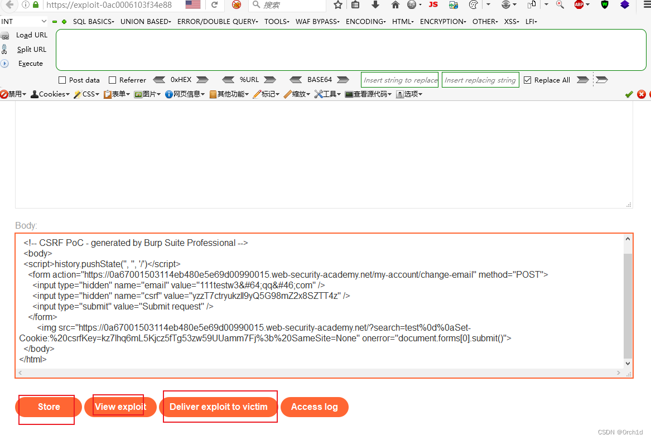This screenshot has height=440, width=651.
Task: Expand the UNION BASED menu
Action: [146, 22]
